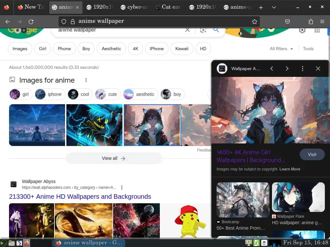
Task: Click the shield tracking protection icon
Action: 64,22
